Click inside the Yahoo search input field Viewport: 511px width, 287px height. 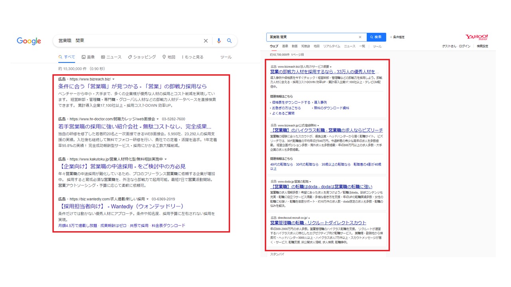(x=311, y=37)
